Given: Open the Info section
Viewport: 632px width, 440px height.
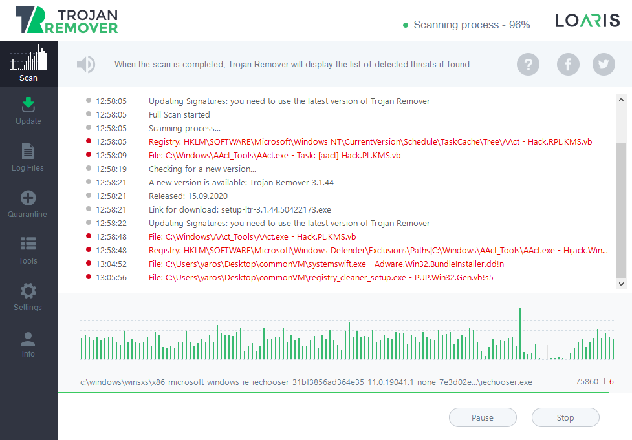Looking at the screenshot, I should tap(28, 344).
